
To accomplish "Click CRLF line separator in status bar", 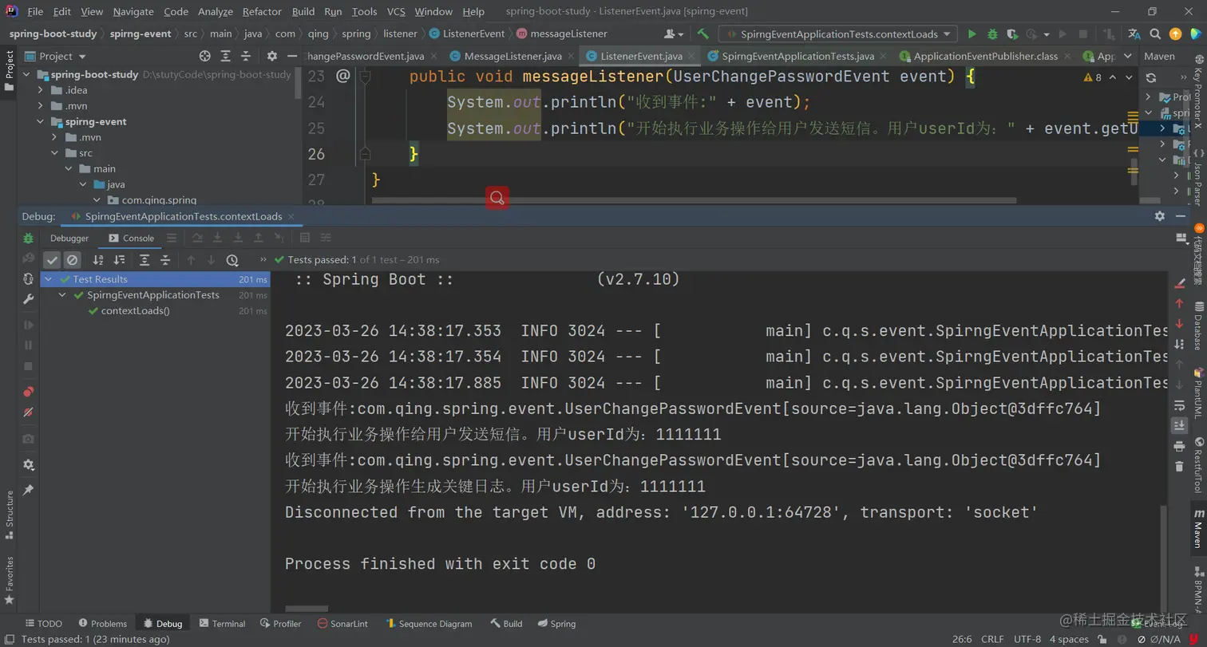I will [x=992, y=639].
